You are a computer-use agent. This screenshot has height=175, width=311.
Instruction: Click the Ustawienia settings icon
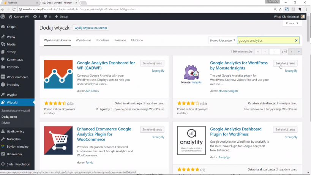[3, 154]
